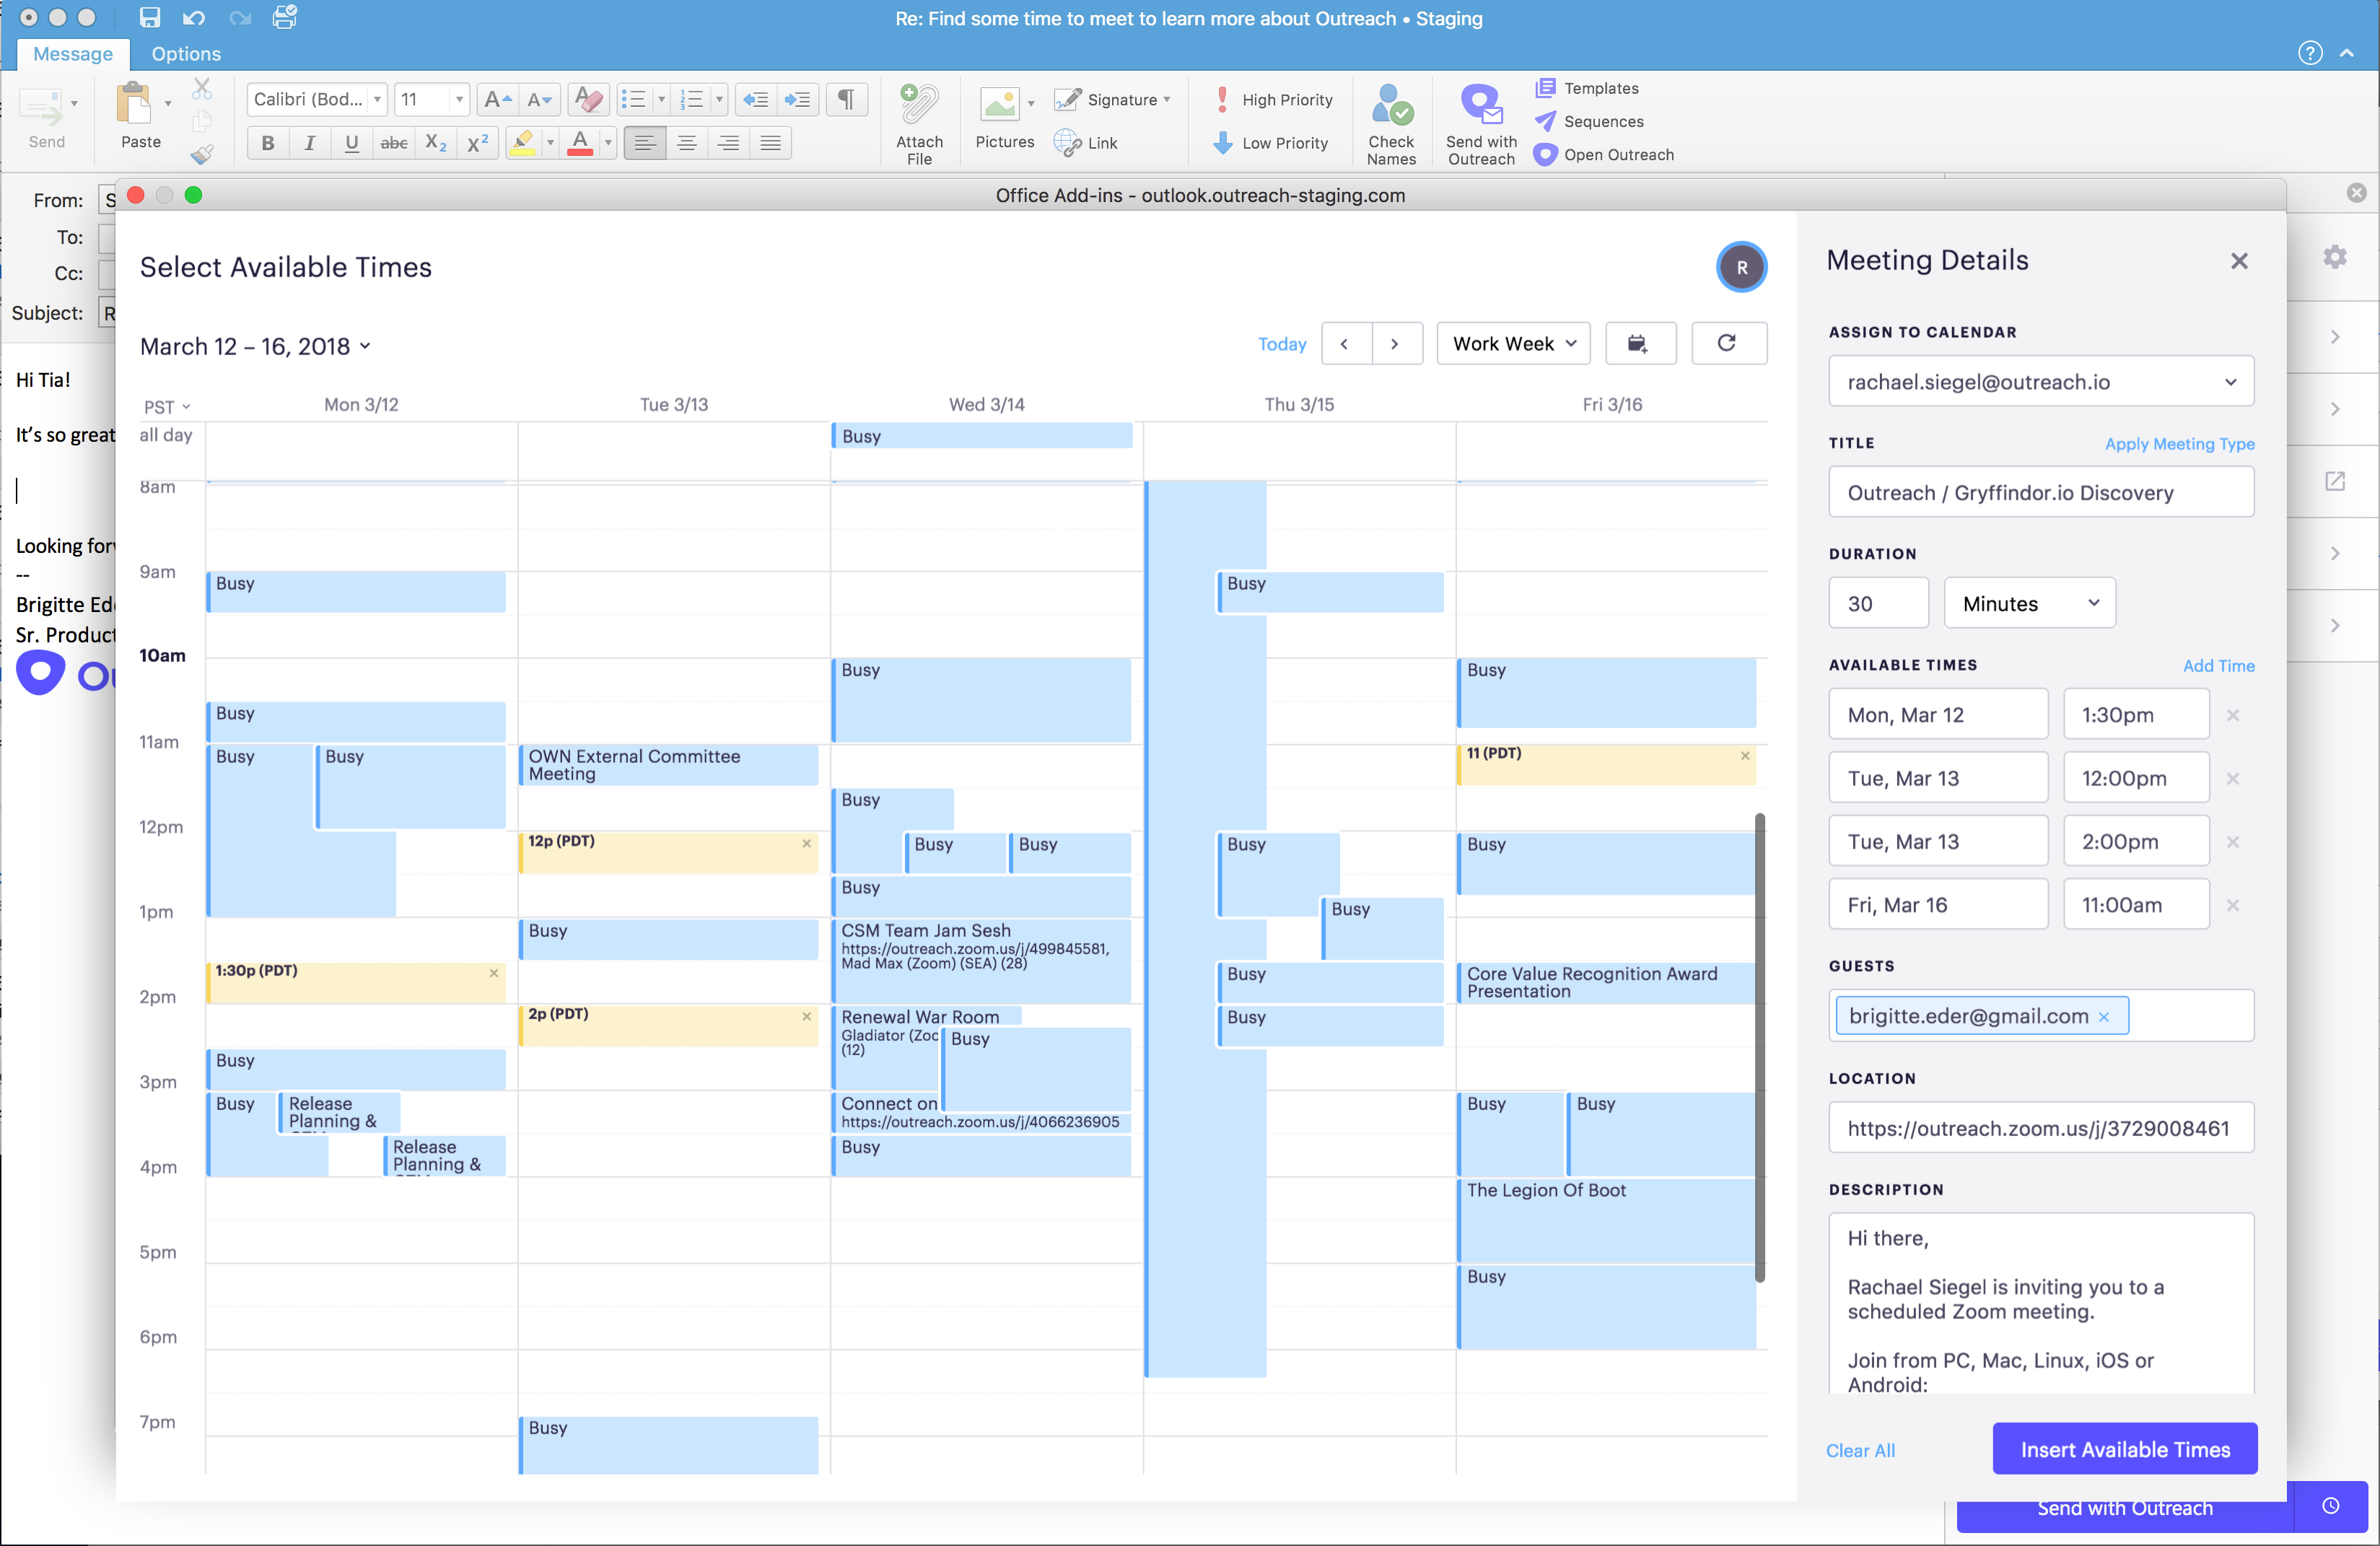
Task: Click the calendar add-event icon button
Action: (1638, 343)
